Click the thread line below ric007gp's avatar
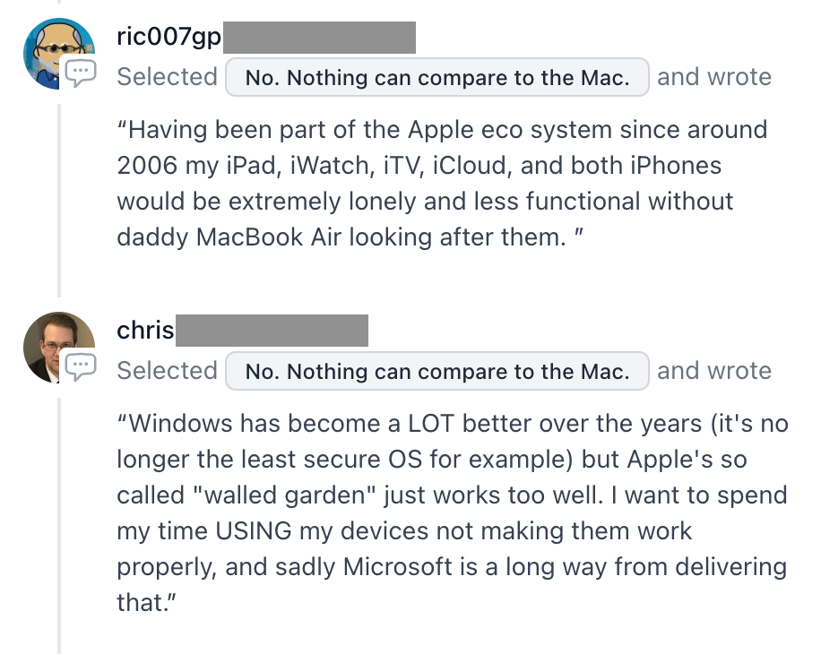This screenshot has height=654, width=821. pos(59,201)
